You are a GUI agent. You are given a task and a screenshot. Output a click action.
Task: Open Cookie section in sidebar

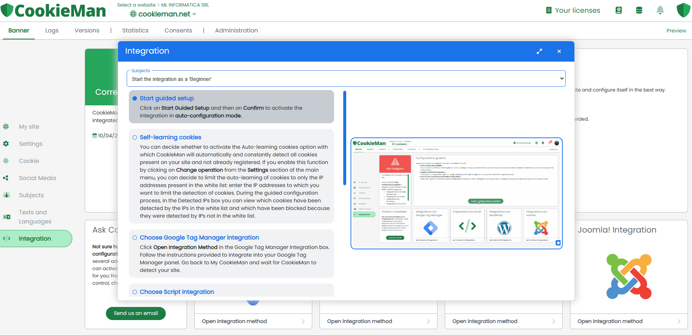click(x=29, y=161)
